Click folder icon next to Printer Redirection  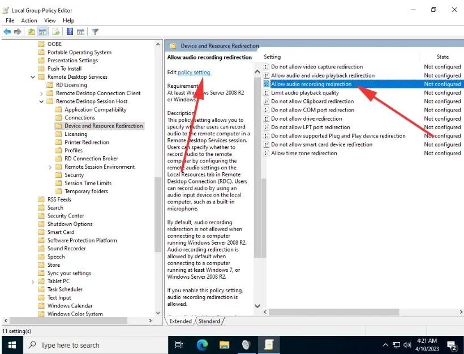click(x=59, y=142)
